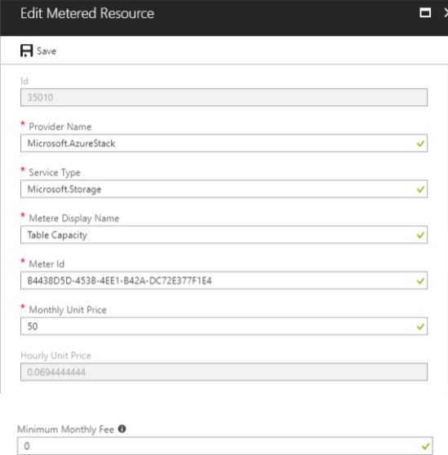The image size is (448, 455).
Task: Maximize the Edit Metered Resource blade
Action: 425,13
